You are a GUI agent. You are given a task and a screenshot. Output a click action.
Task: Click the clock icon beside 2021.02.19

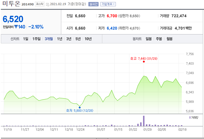pos(48,4)
